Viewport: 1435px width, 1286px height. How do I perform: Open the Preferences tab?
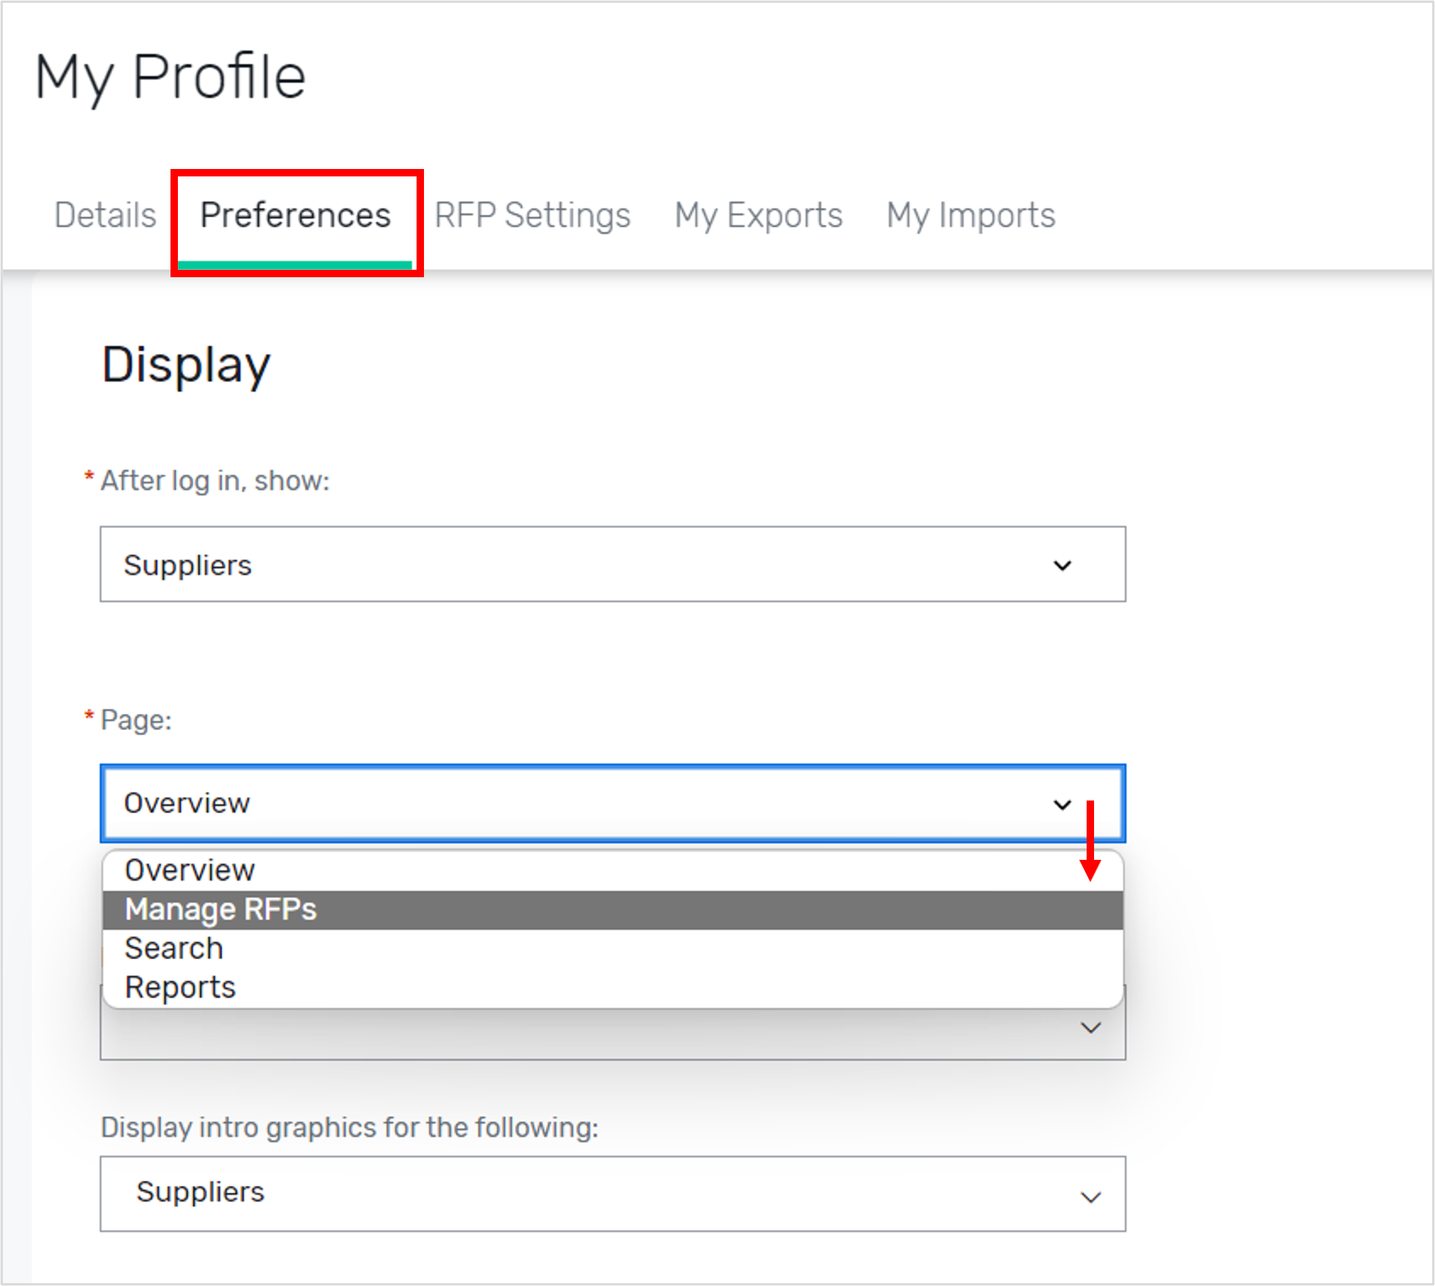296,215
